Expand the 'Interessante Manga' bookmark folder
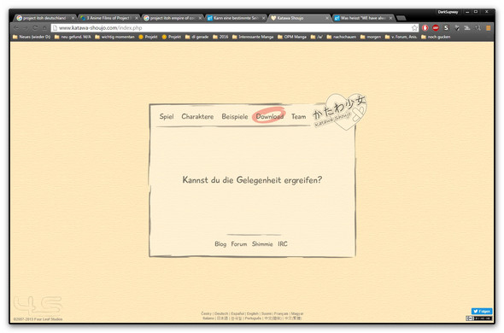The width and height of the screenshot is (504, 333). tap(253, 37)
